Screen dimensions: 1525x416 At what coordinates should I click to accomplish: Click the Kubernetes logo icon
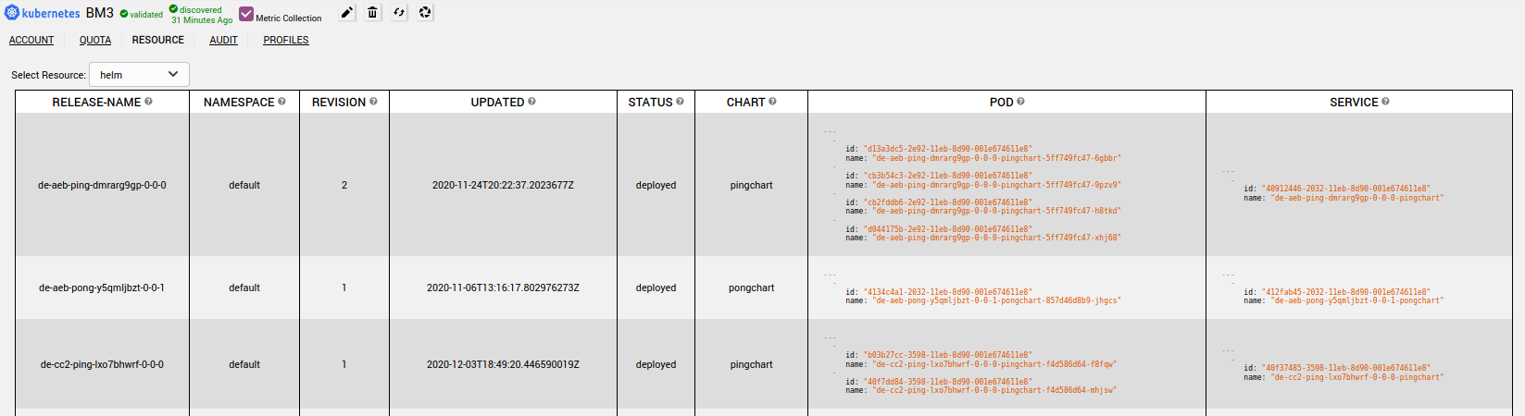click(x=12, y=13)
